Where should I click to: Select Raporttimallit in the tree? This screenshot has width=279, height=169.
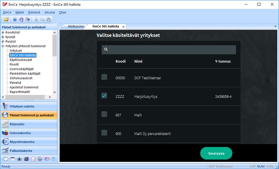pos(20,92)
